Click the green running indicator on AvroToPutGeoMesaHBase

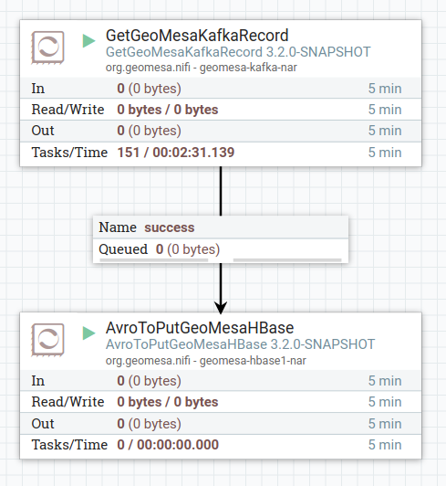88,333
